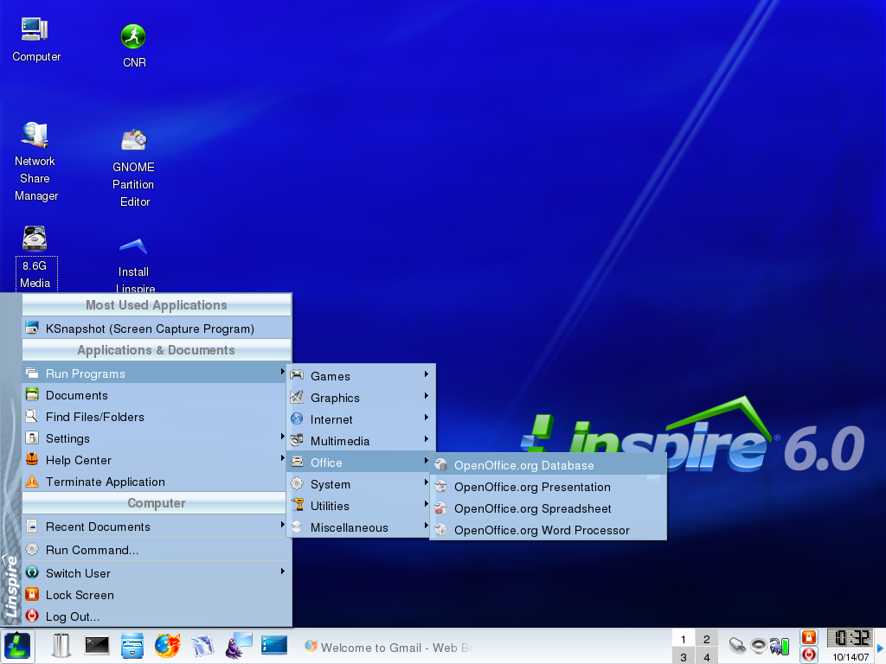
Task: Expand the Settings submenu arrow
Action: (x=283, y=437)
